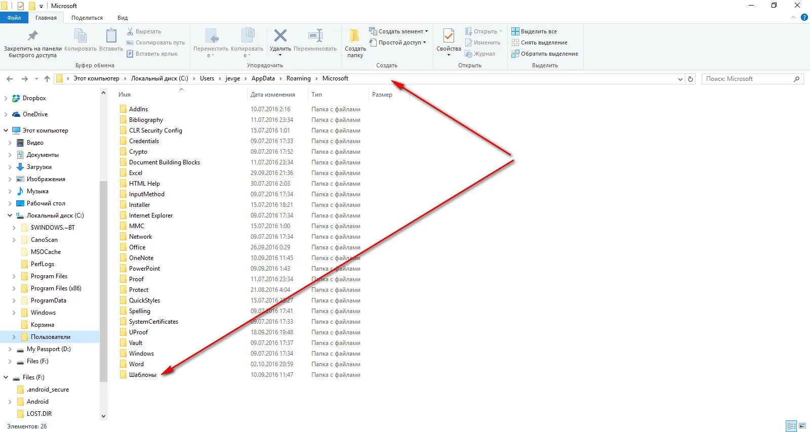The image size is (810, 432).
Task: Expand OneDrive tree node
Action: tap(6, 115)
